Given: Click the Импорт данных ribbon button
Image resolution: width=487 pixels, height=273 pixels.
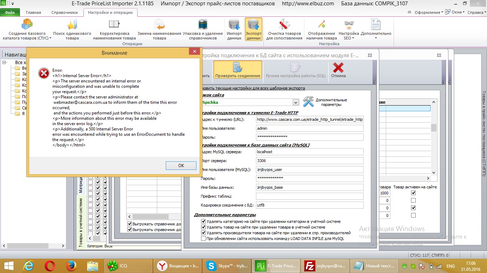Looking at the screenshot, I should [x=234, y=29].
